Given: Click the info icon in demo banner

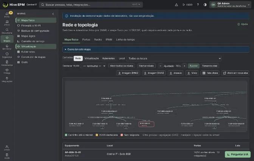Looking at the screenshot, I should point(67,16).
